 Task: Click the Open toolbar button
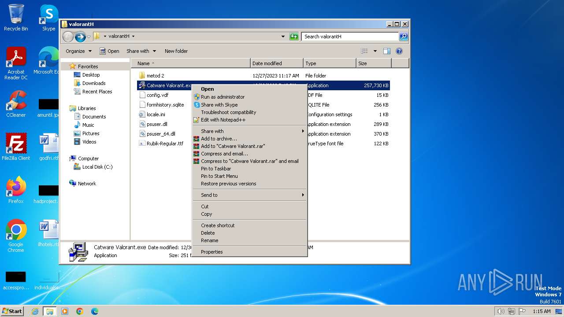pos(109,51)
